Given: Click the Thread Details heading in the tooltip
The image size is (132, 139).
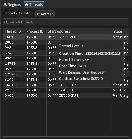Looking at the screenshot, I should 72,46.
